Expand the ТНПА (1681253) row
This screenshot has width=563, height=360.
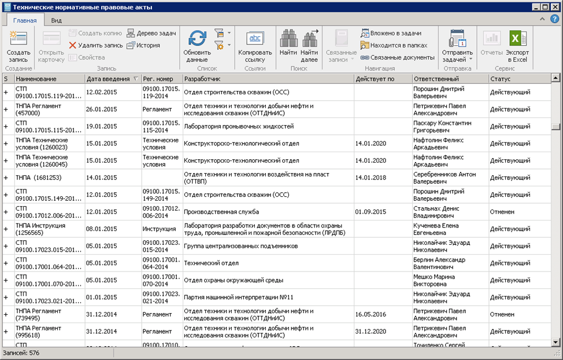pos(6,177)
